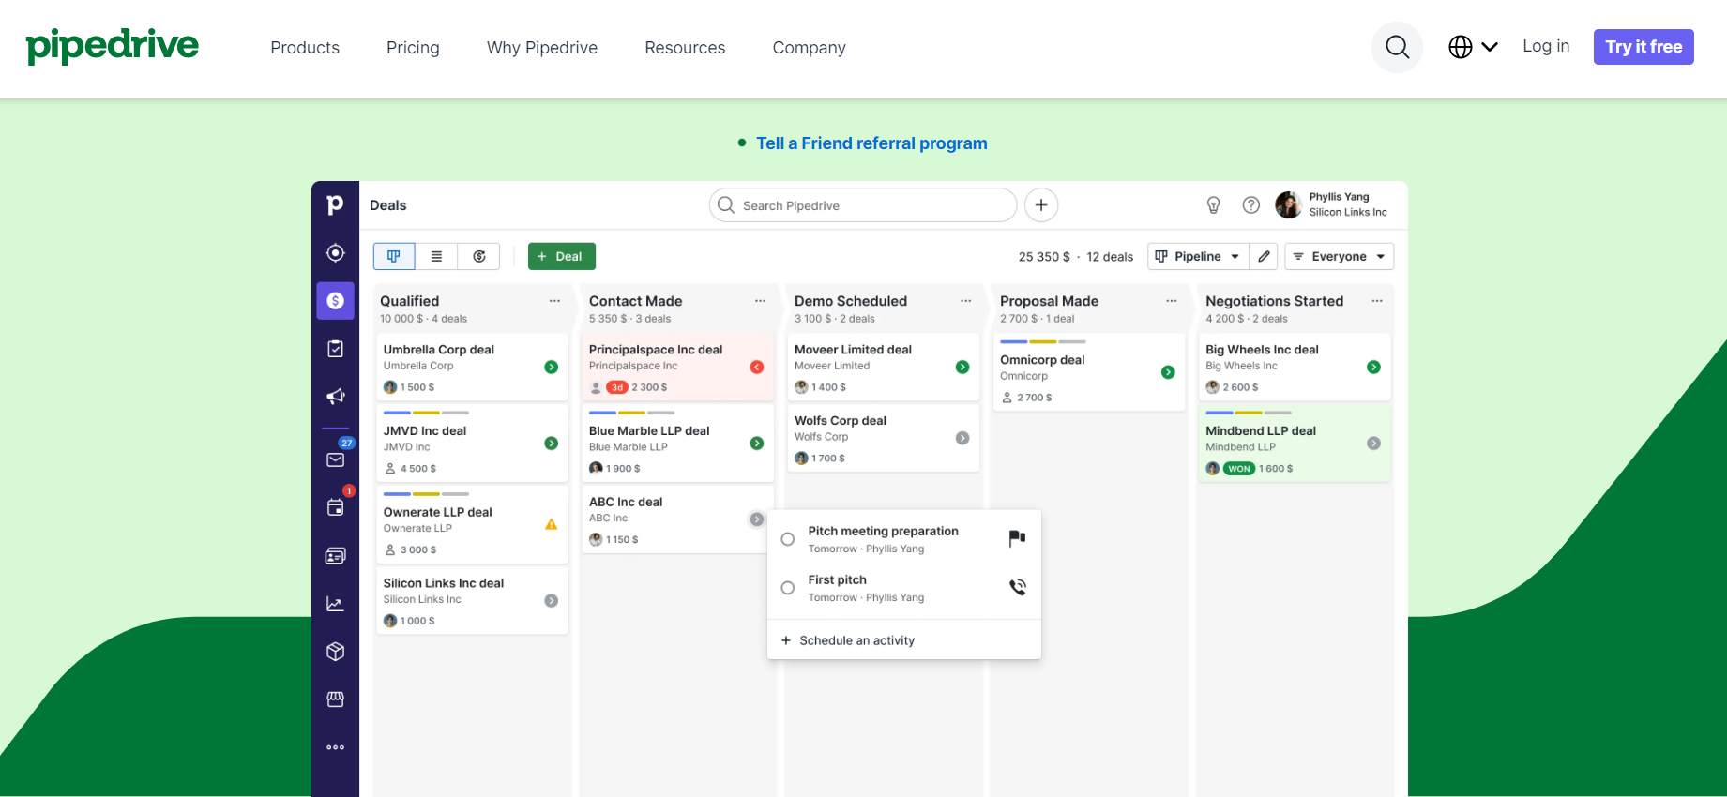
Task: Click Umbrella Corp deal green activity arrow
Action: tap(552, 368)
